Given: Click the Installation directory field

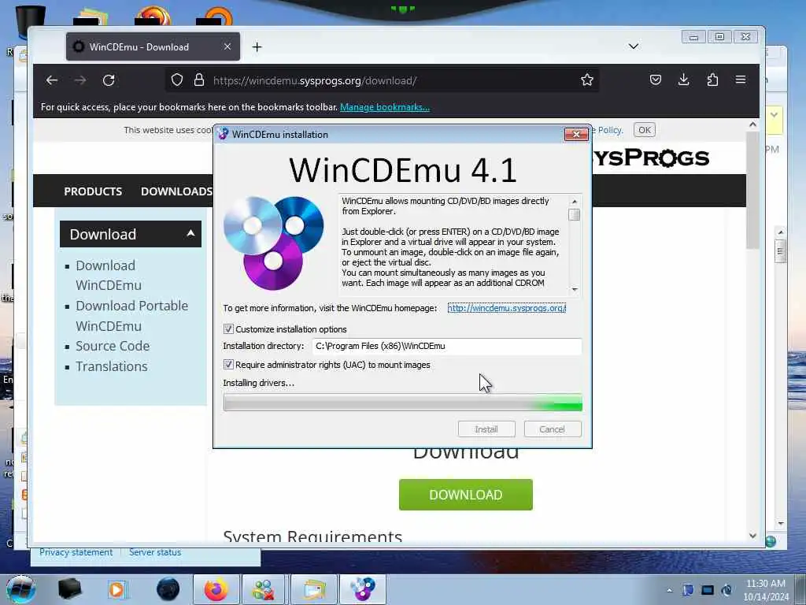Looking at the screenshot, I should click(x=447, y=347).
